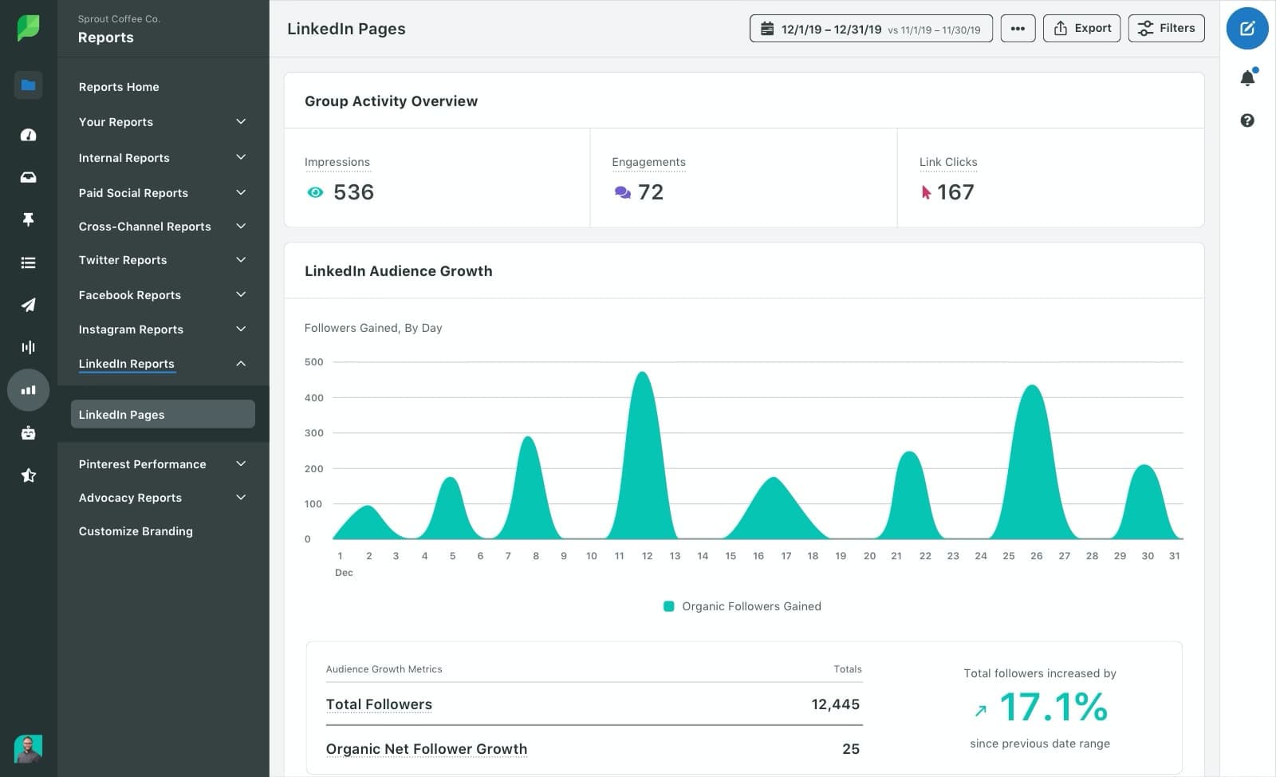Open the Sprout Social home leaf icon

click(x=29, y=28)
